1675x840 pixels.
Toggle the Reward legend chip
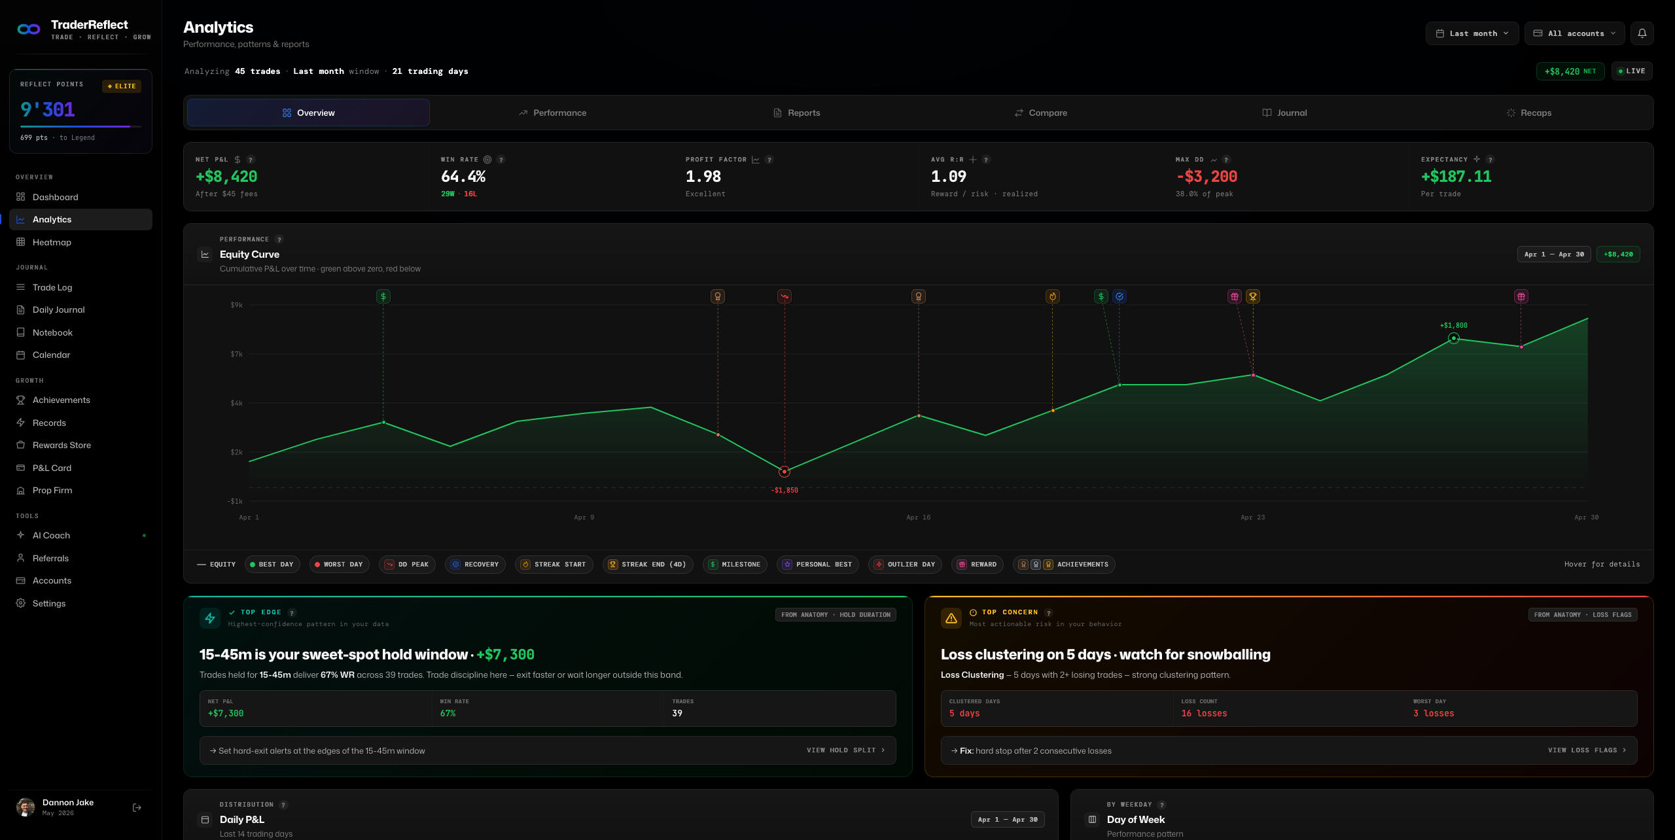[x=978, y=565]
